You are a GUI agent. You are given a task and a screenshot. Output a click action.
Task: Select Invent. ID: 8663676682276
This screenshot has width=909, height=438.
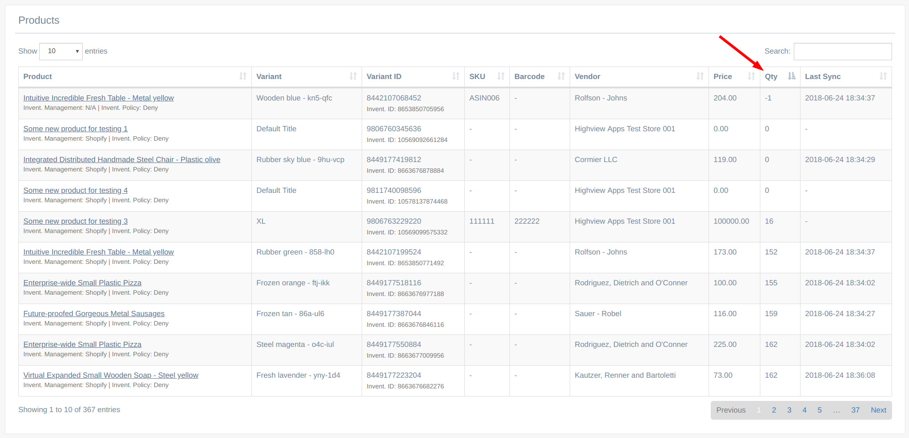point(405,386)
